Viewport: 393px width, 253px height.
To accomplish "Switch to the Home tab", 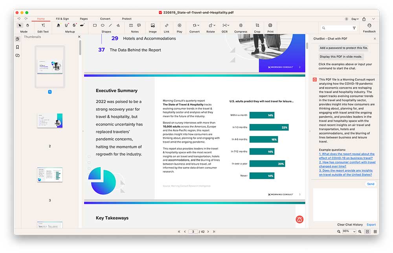I will (41, 19).
